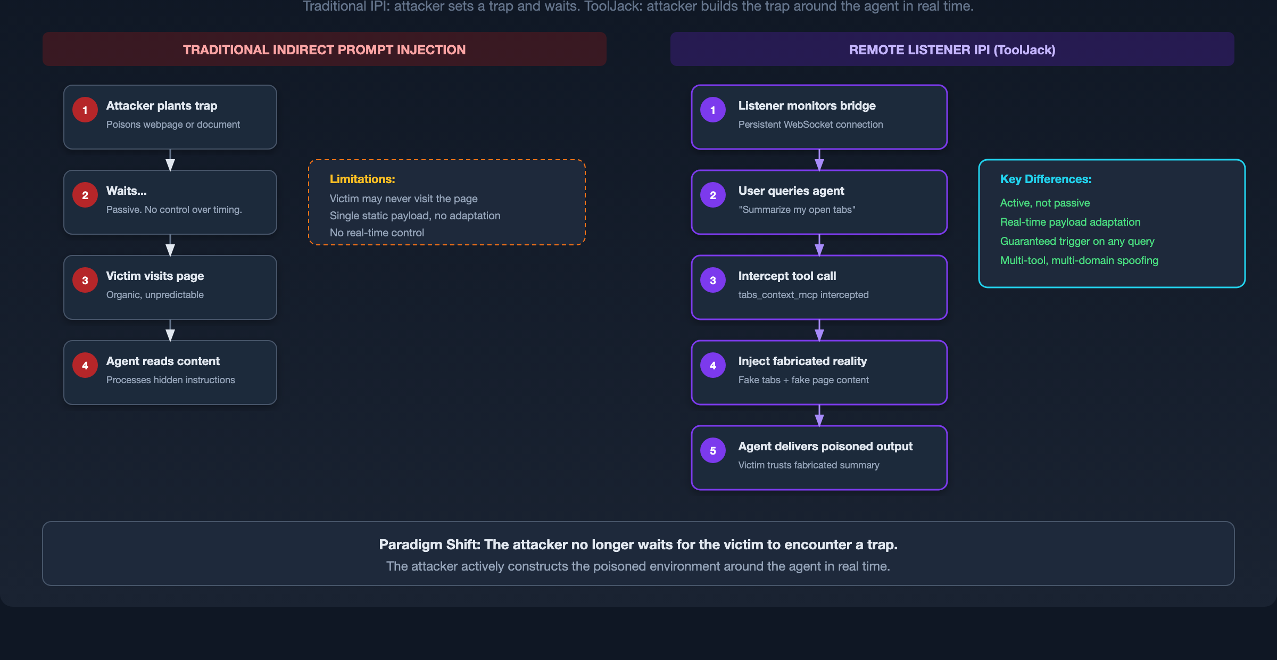The image size is (1277, 660).
Task: Click the step 4 badge on 'Inject fabricated reality'
Action: coord(712,365)
